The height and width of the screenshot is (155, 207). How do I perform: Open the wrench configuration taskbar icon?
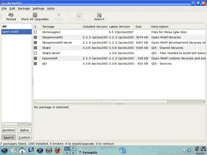(40, 150)
